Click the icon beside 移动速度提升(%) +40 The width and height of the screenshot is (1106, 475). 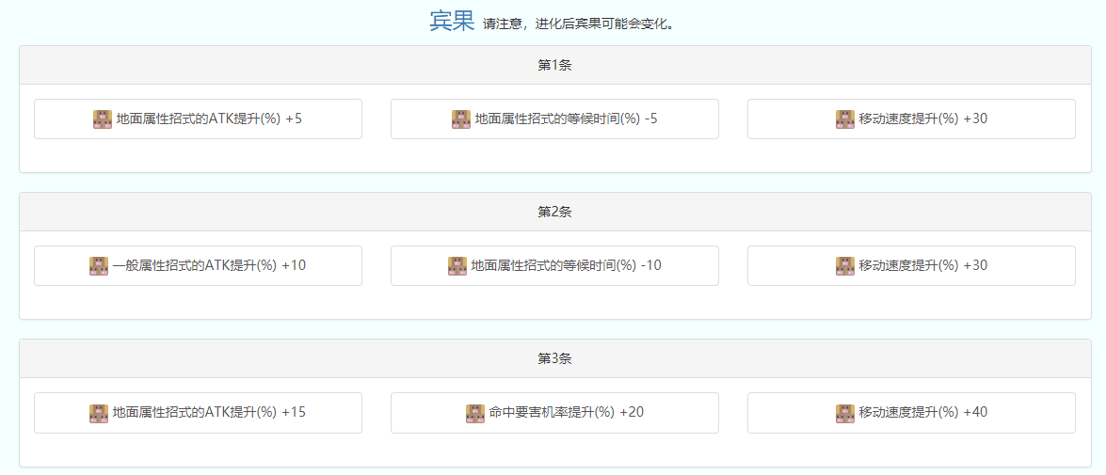845,413
